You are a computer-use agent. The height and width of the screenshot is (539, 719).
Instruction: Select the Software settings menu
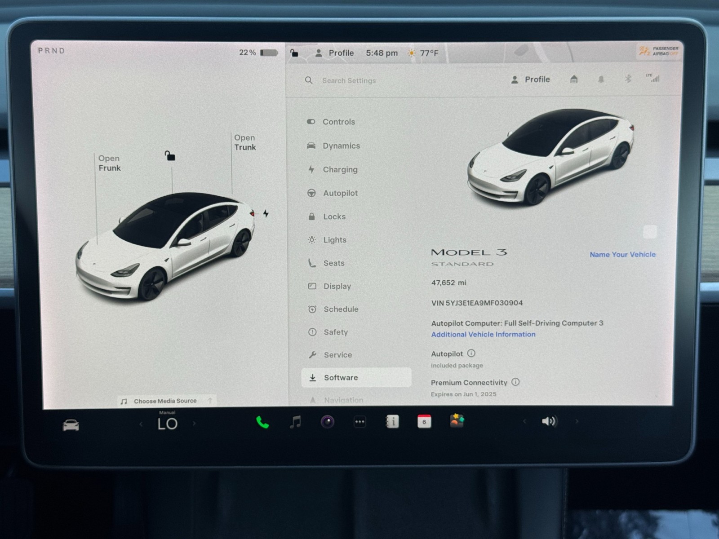coord(356,378)
